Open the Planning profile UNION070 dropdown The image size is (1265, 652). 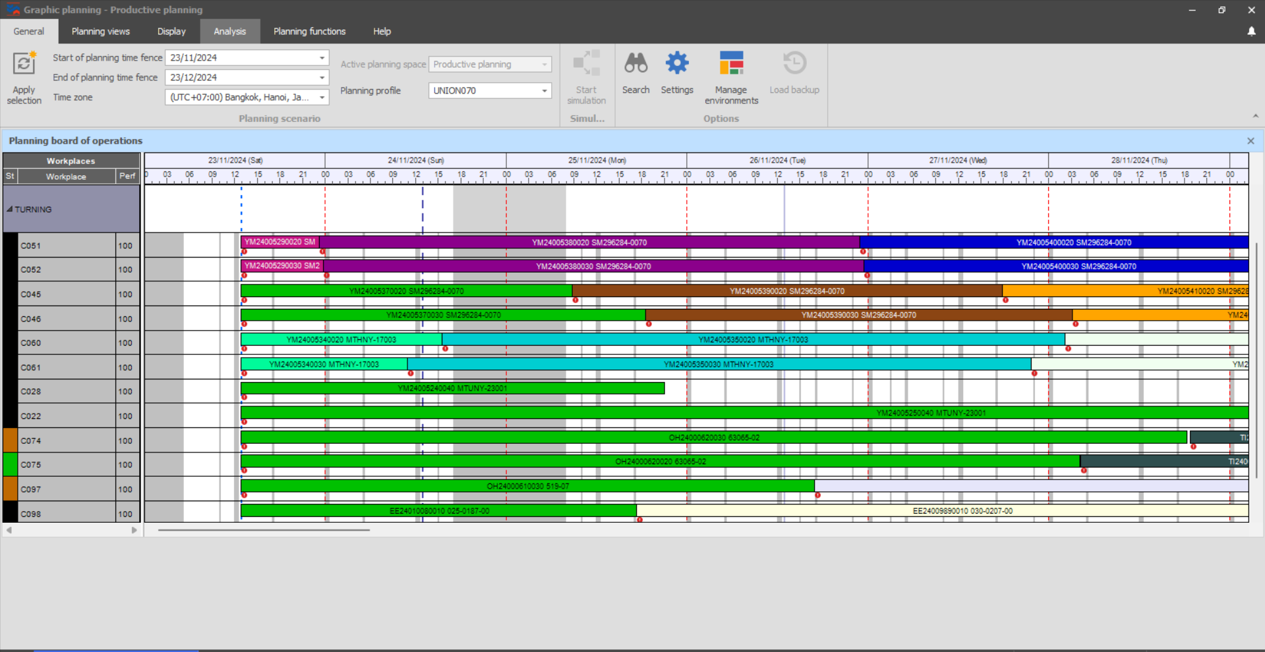click(x=544, y=91)
